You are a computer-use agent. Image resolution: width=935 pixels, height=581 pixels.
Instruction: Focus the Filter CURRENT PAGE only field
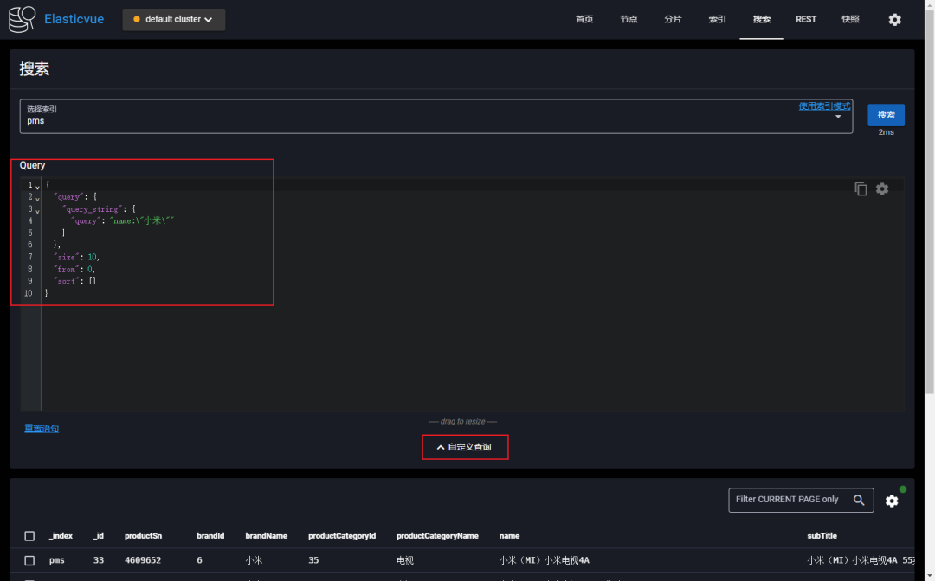click(x=786, y=500)
